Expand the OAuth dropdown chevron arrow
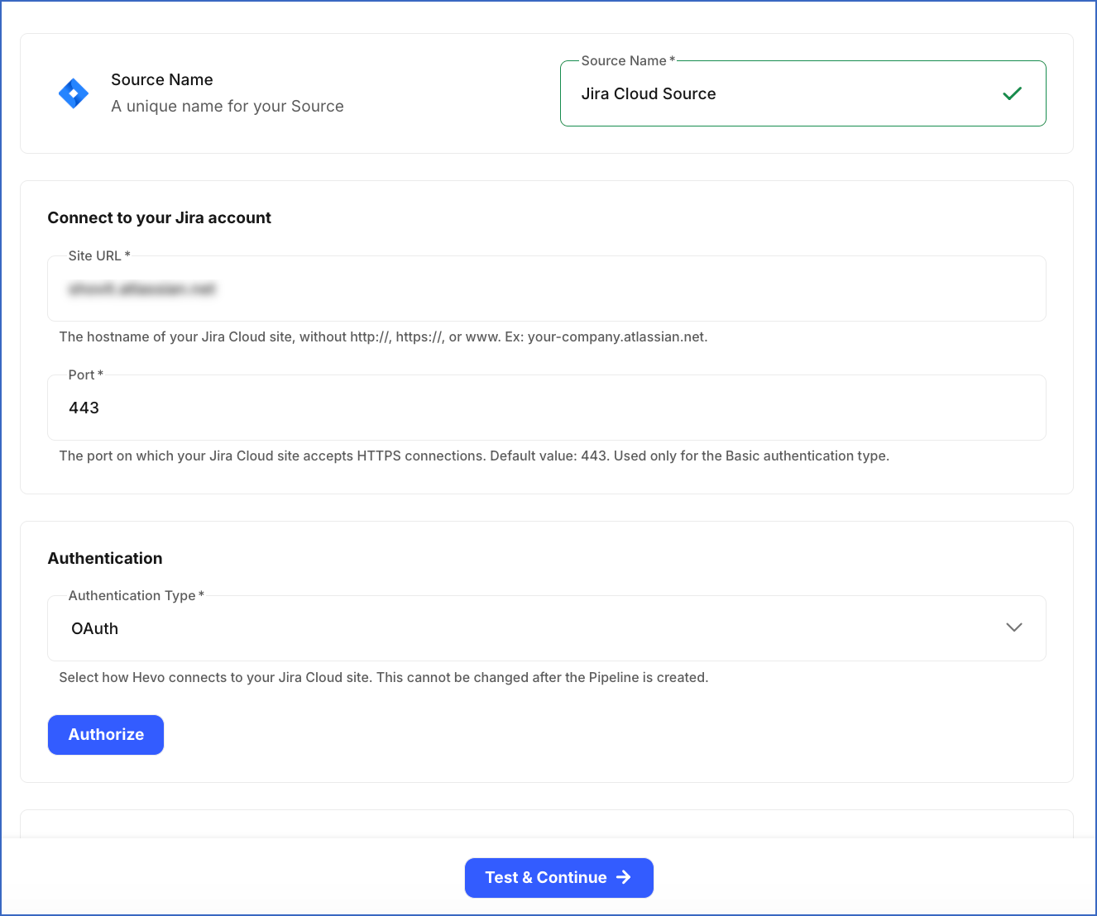 click(1013, 627)
